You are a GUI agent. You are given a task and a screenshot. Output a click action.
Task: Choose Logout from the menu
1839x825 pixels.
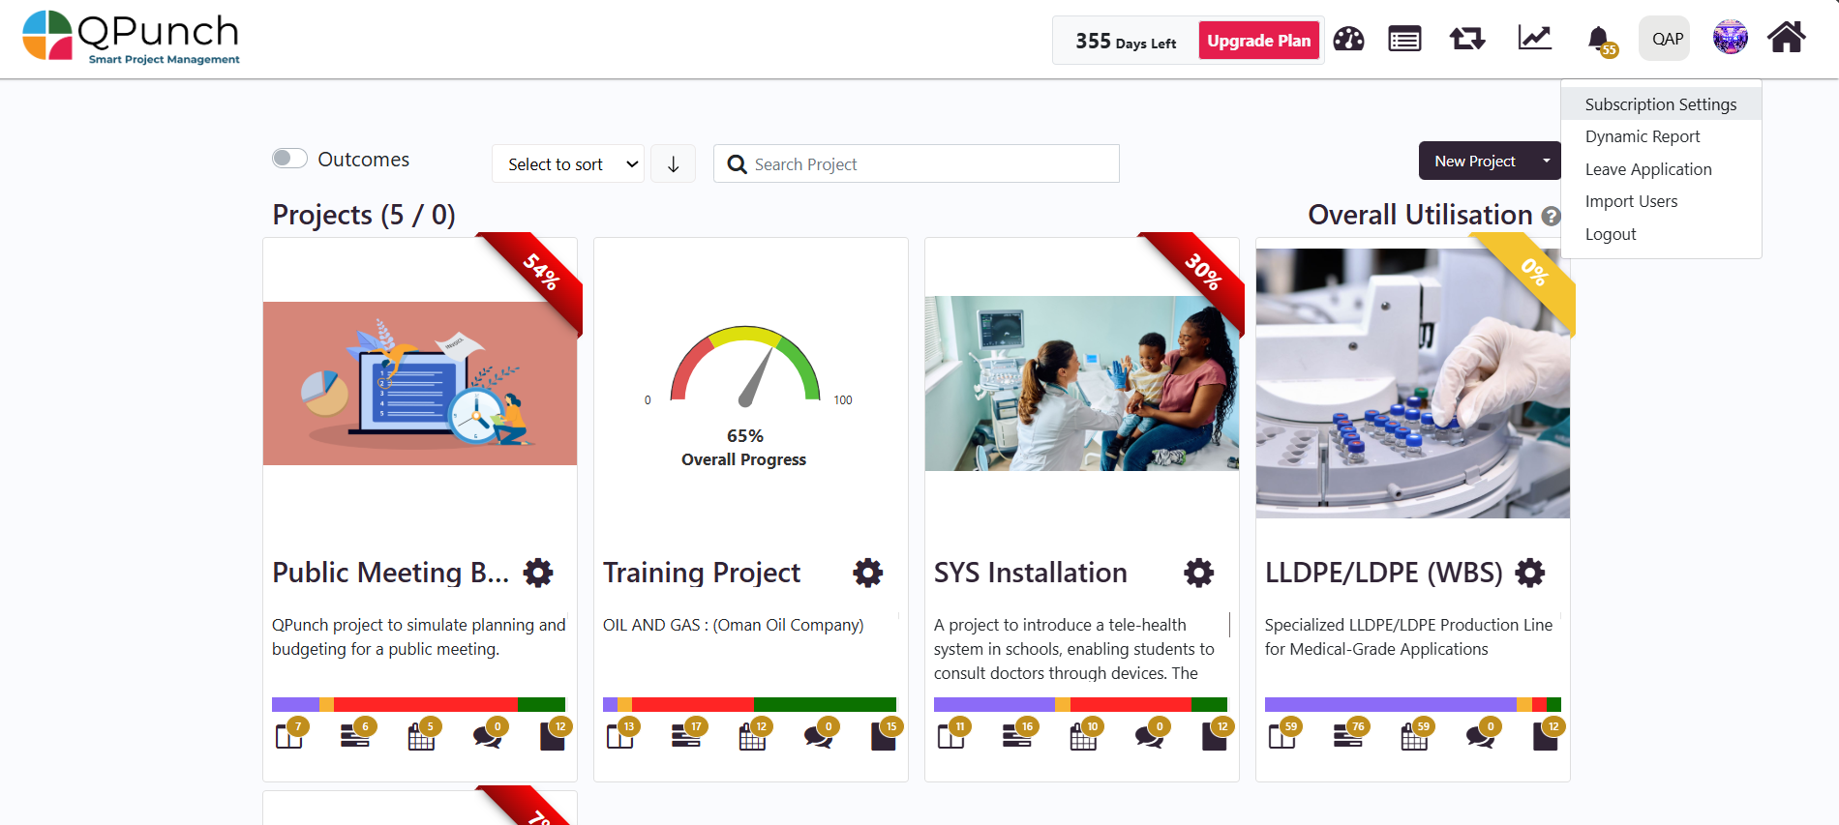(1611, 234)
